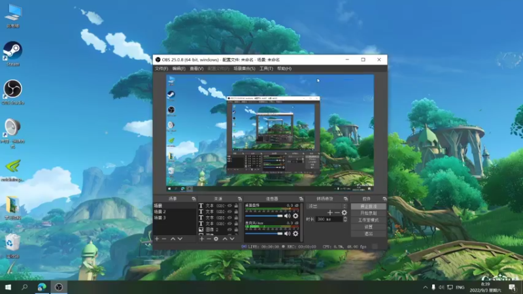Toggle visibility eye of second 文本 source

(x=229, y=212)
